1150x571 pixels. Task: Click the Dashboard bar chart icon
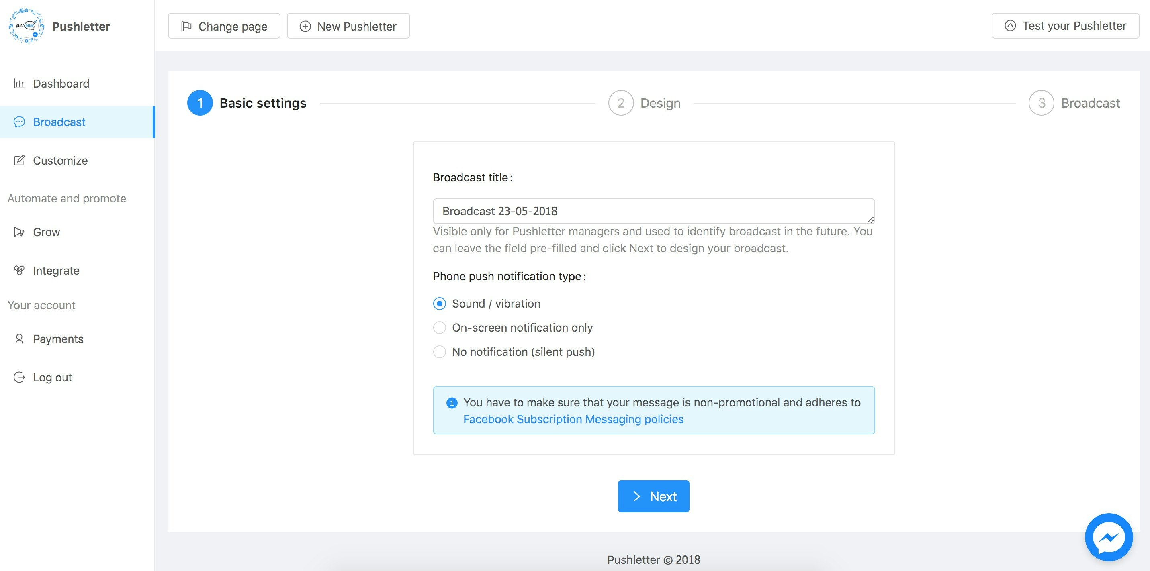19,84
